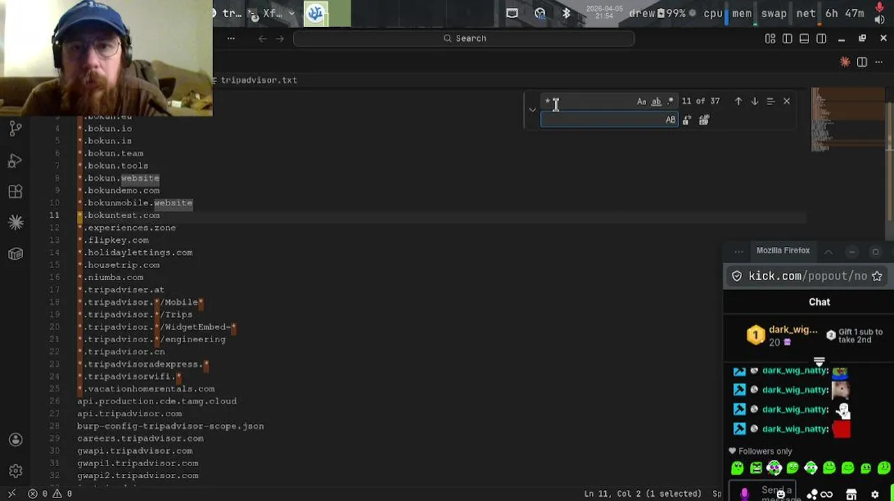Click the Firefox shield tracking protection icon
This screenshot has width=894, height=501.
pos(737,276)
